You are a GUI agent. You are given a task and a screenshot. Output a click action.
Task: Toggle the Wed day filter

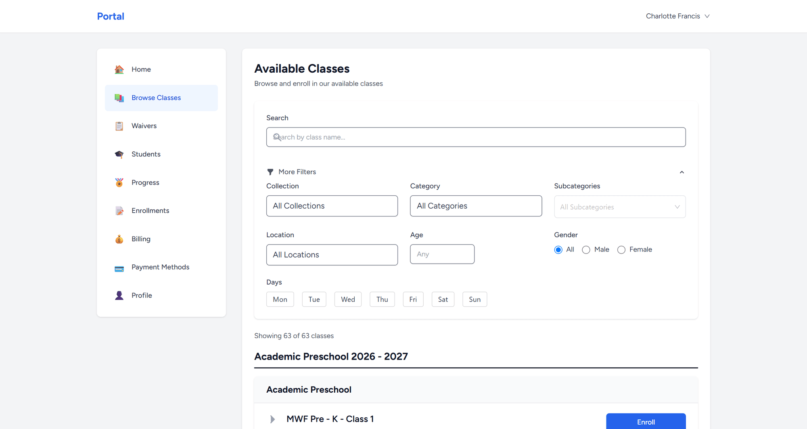(x=348, y=299)
